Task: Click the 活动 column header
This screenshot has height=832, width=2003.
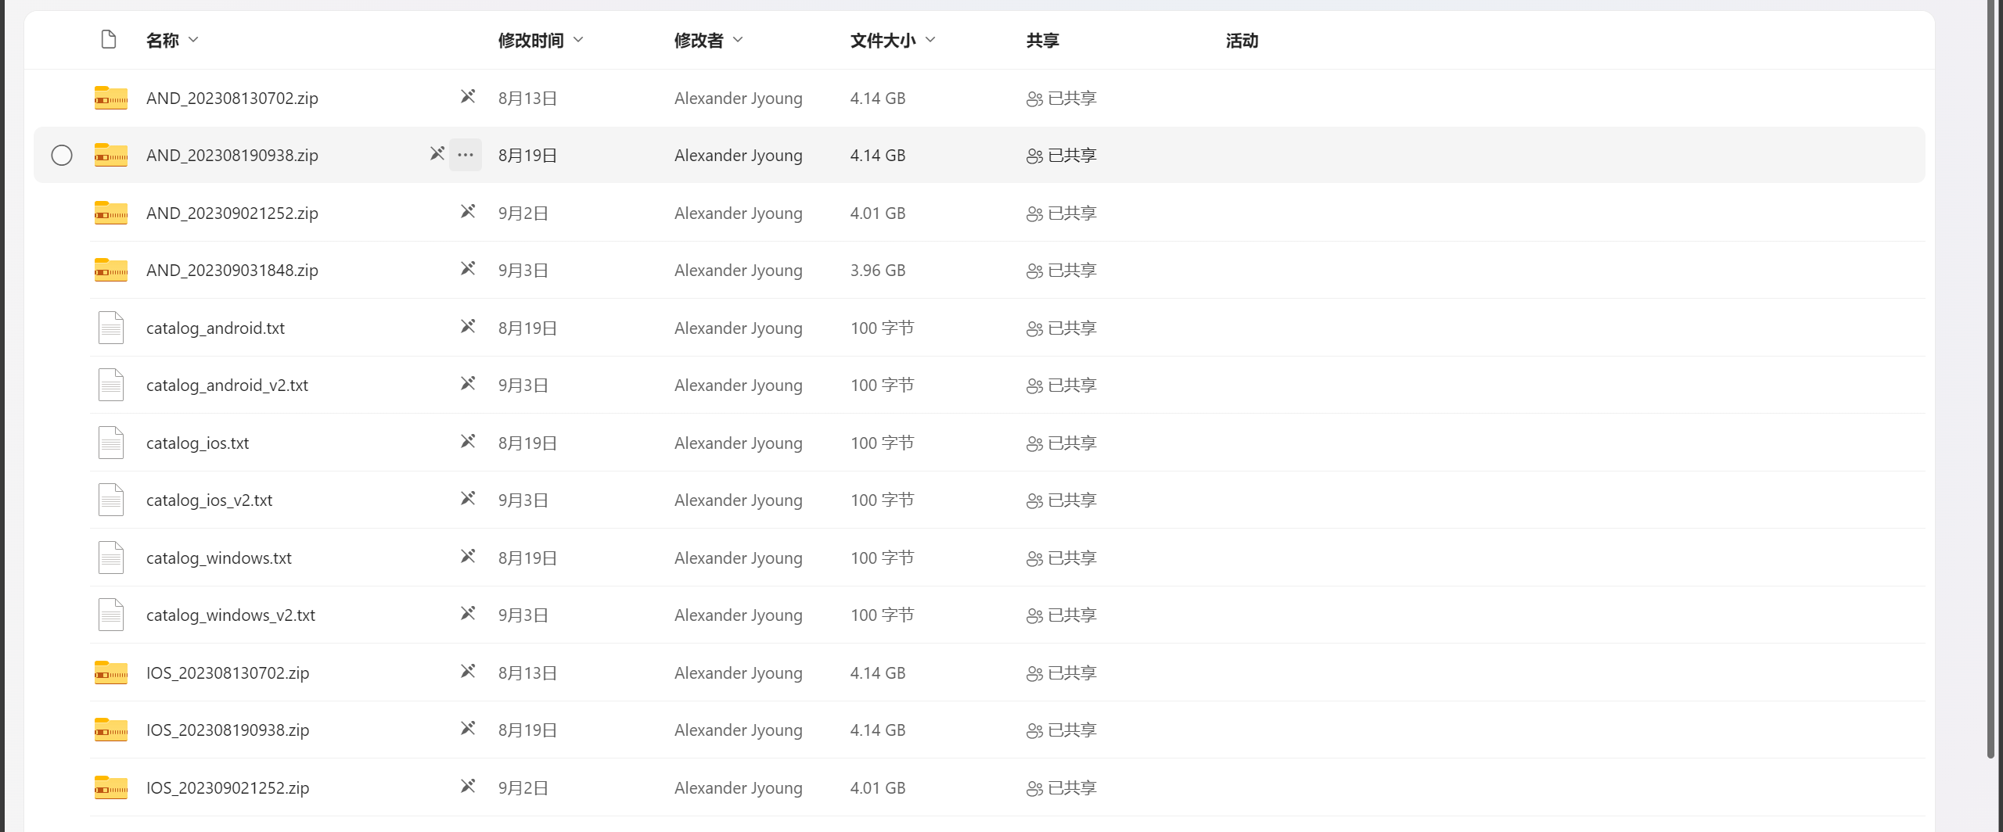Action: click(x=1242, y=40)
